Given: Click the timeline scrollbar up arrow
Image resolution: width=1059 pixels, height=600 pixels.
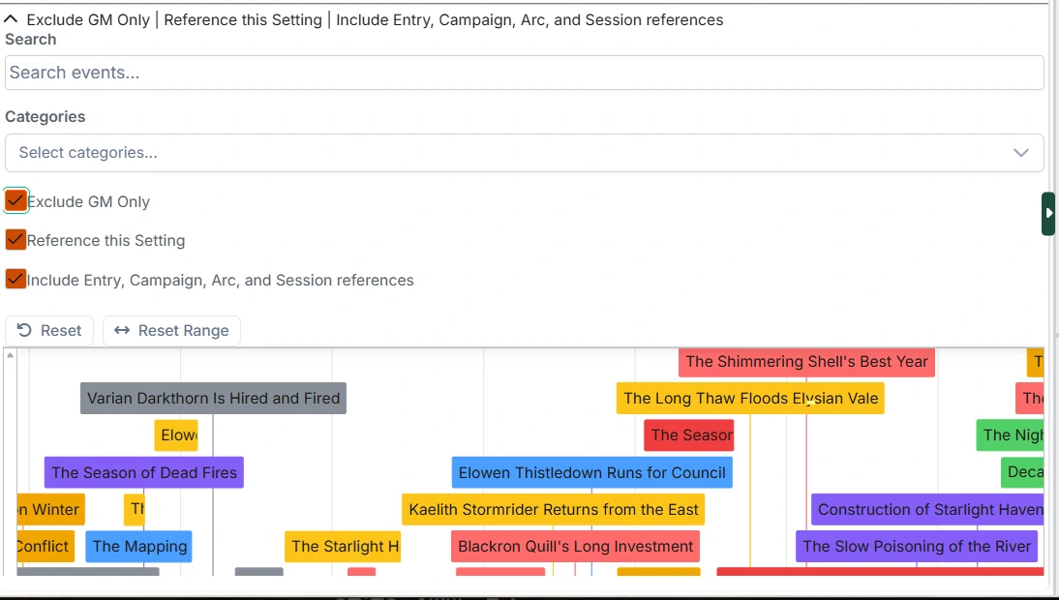Looking at the screenshot, I should click(10, 355).
